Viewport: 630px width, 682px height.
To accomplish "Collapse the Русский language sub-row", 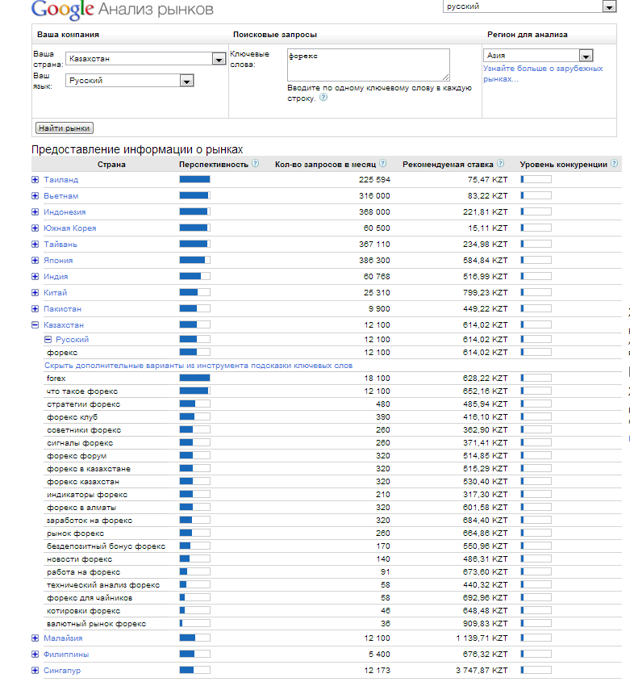I will point(48,339).
